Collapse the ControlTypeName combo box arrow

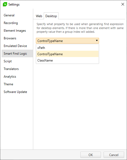97,41
